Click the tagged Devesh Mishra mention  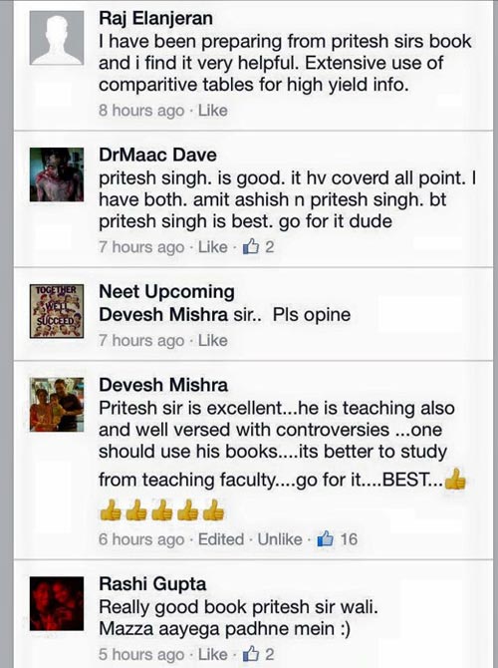point(163,314)
